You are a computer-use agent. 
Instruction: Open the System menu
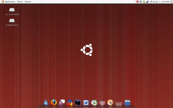pyautogui.click(x=28, y=2)
